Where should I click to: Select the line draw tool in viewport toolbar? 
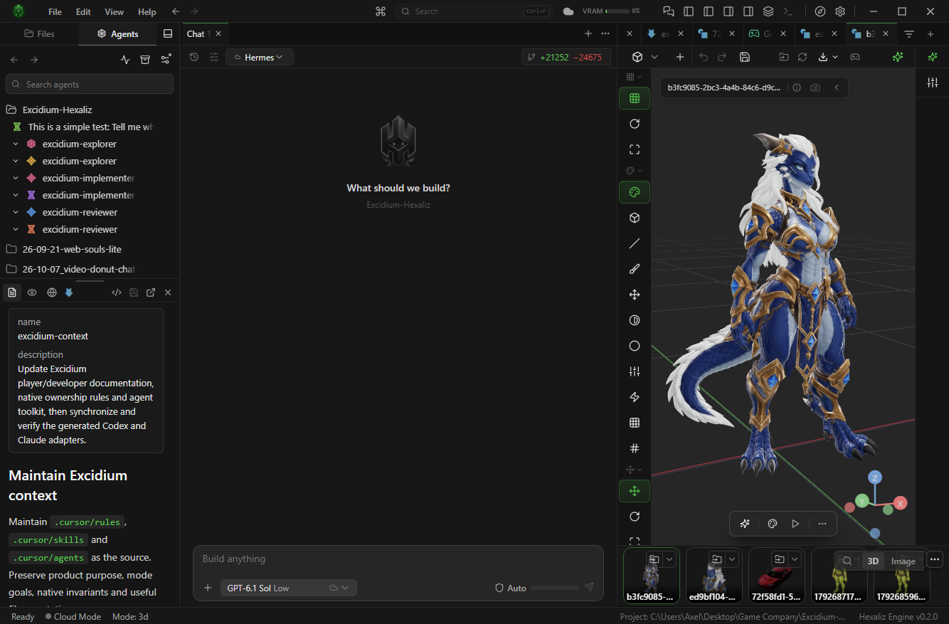pos(635,243)
